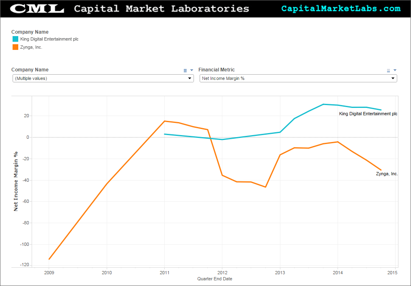The image size is (411, 286).
Task: Open the CapitalMarketLabs.com link
Action: pyautogui.click(x=341, y=9)
